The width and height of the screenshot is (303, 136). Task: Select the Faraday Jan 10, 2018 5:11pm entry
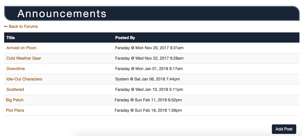tap(149, 89)
